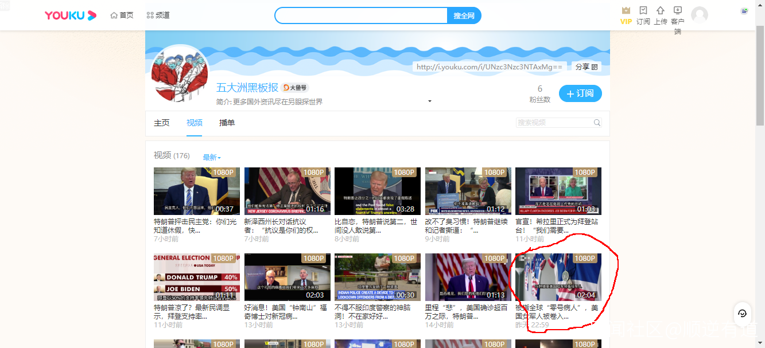This screenshot has height=348, width=765.
Task: Open the 02:03 video thumbnail
Action: [x=287, y=277]
